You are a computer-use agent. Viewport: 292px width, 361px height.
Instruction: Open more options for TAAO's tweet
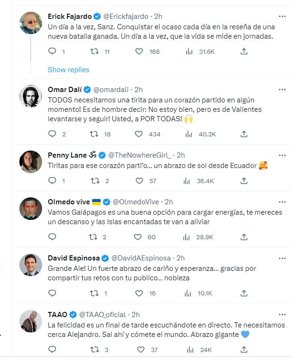pos(282,314)
